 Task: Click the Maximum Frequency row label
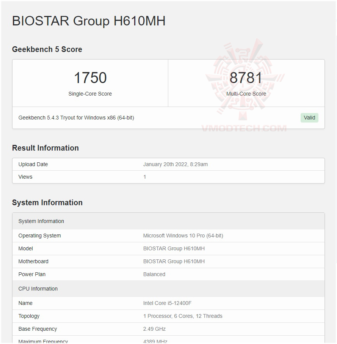[x=43, y=341]
